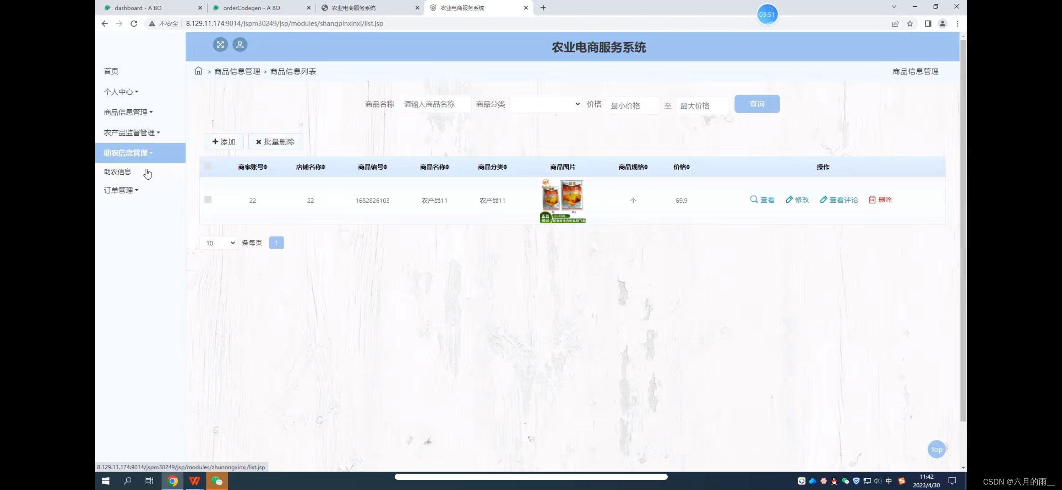Check the row checkbox for product 1682826103
Viewport: 1062px width, 490px height.
(x=208, y=200)
